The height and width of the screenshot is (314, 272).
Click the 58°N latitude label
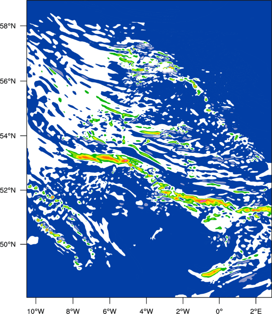(8, 26)
